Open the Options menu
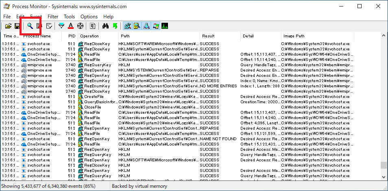388x191 pixels. pyautogui.click(x=89, y=17)
